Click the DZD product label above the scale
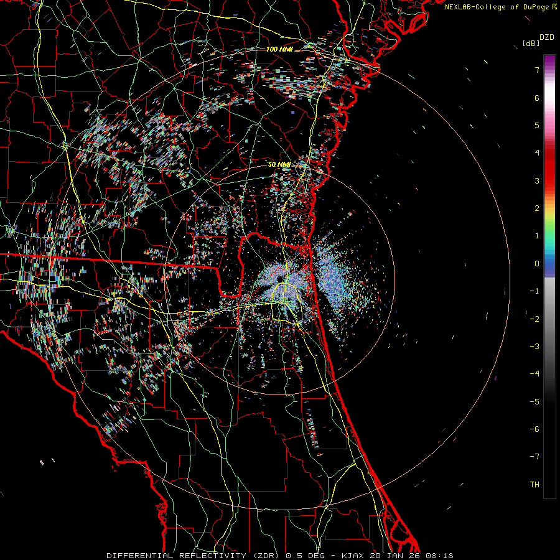The image size is (560, 560). pyautogui.click(x=547, y=37)
